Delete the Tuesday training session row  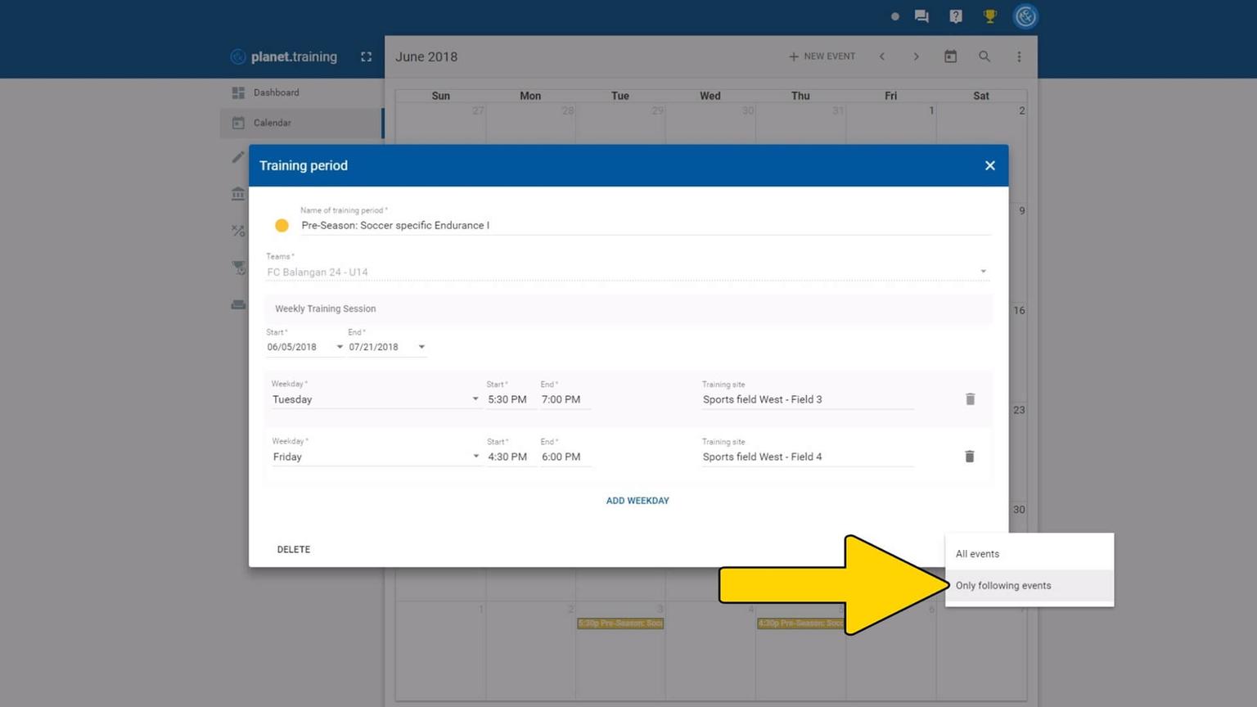coord(970,399)
